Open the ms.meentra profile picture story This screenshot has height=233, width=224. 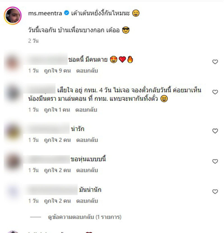(13, 15)
